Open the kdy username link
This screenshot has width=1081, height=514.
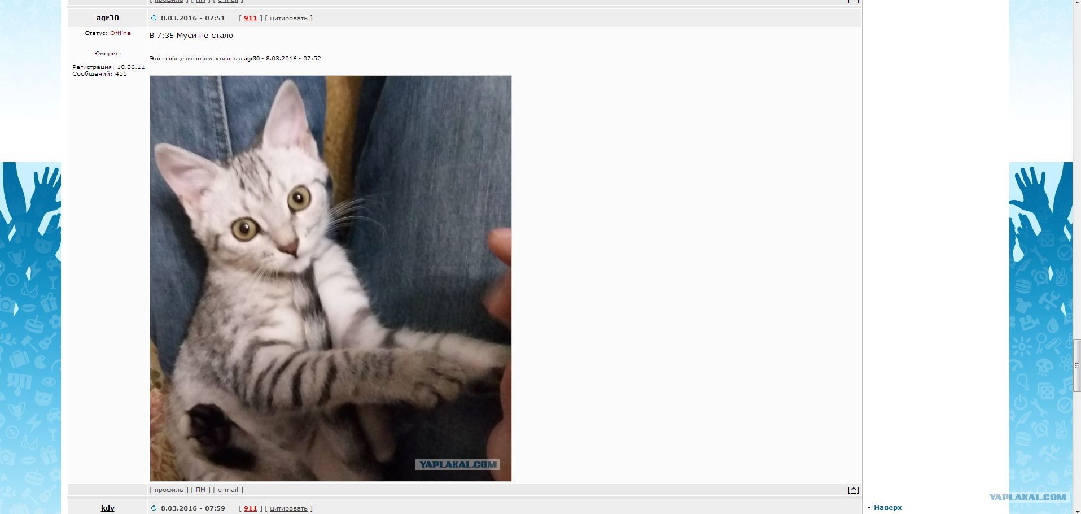pyautogui.click(x=107, y=508)
